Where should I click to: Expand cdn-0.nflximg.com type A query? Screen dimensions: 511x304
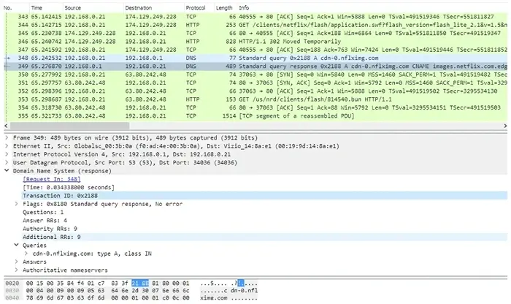26,254
